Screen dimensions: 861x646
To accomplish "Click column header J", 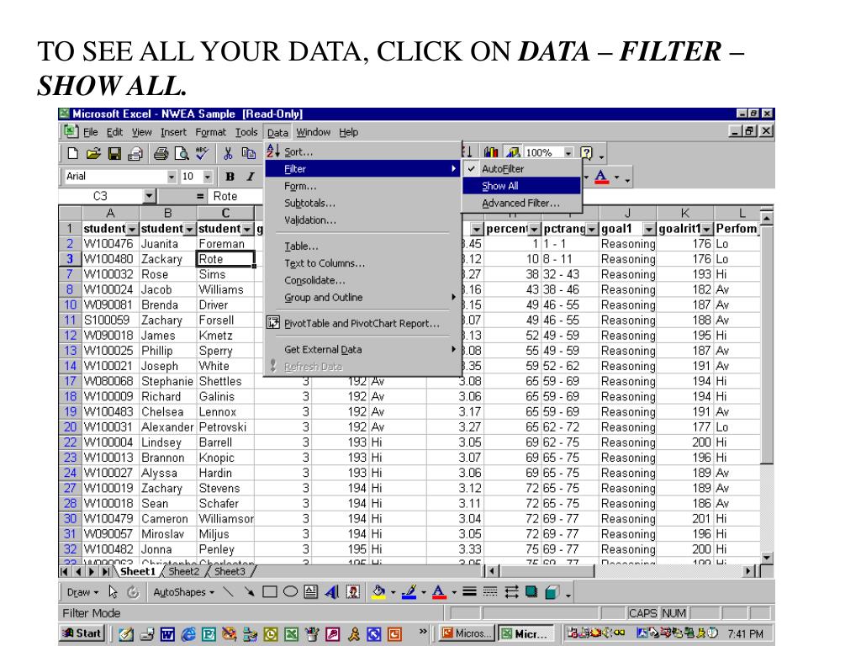I will (627, 213).
